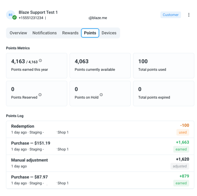This screenshot has width=197, height=196.
Task: Click info icon beside Points earned this year
Action: 40,61
